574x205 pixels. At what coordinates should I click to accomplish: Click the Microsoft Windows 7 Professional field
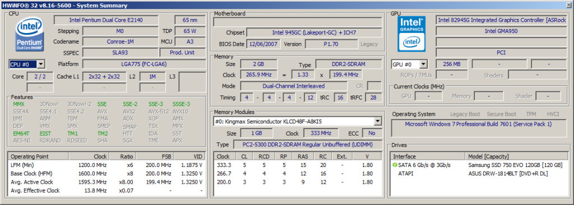[479, 128]
